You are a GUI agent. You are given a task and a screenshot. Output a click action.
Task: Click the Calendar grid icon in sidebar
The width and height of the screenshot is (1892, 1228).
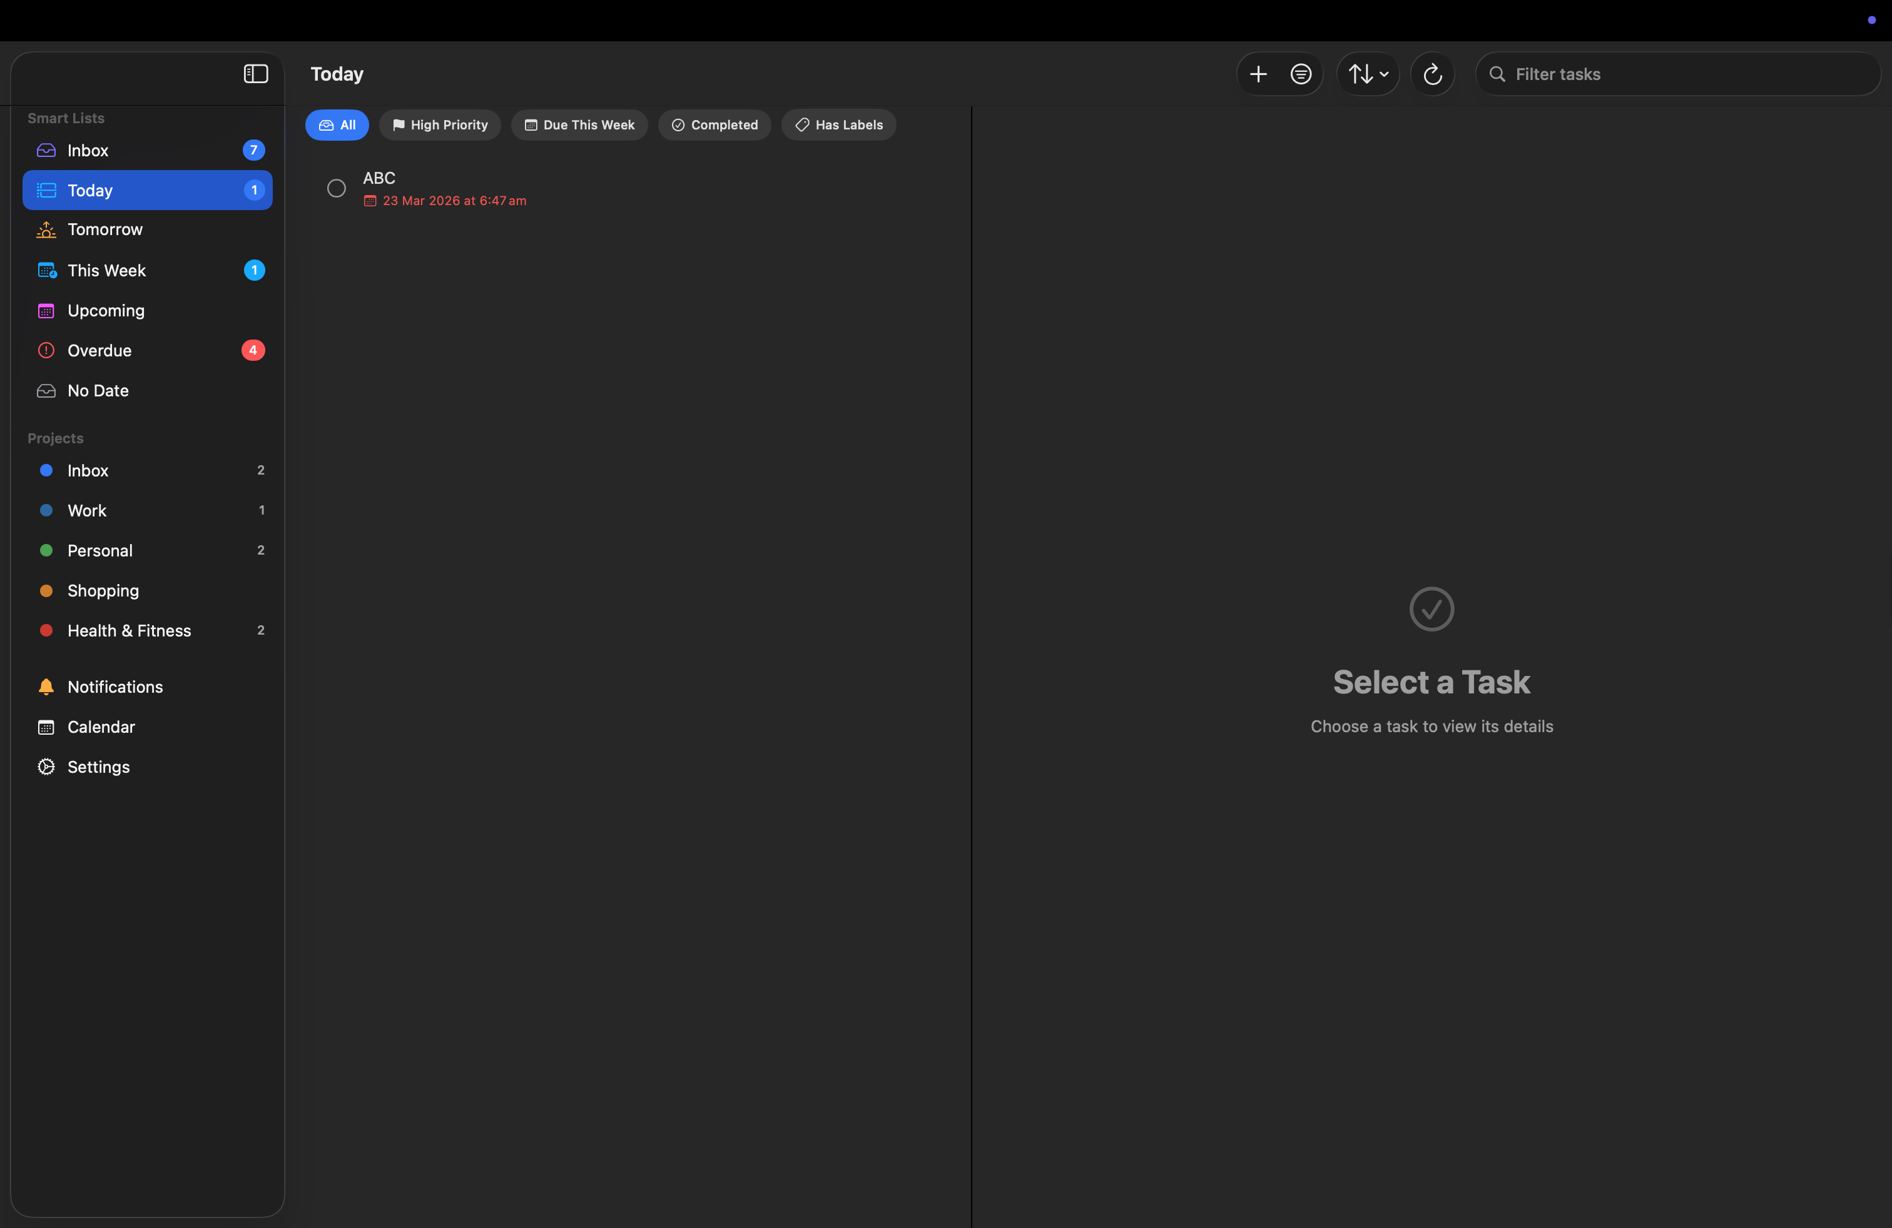tap(46, 727)
